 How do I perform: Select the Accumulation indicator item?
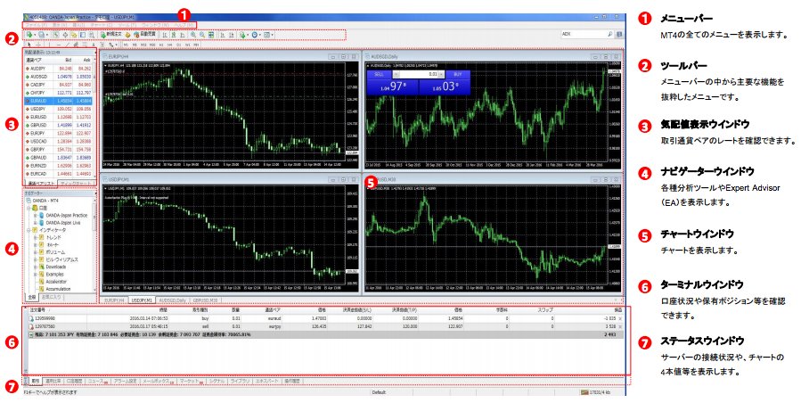click(58, 289)
